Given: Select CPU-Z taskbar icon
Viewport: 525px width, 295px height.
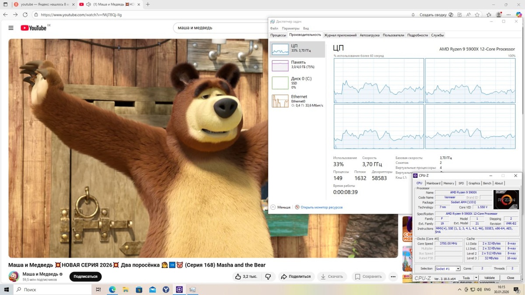Looking at the screenshot, I should [x=179, y=289].
